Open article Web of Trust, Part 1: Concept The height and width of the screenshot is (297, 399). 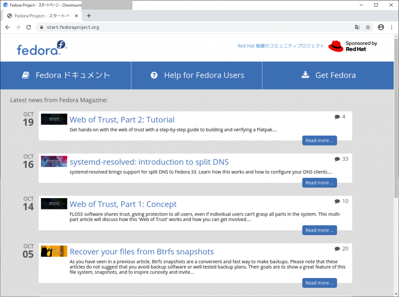123,204
